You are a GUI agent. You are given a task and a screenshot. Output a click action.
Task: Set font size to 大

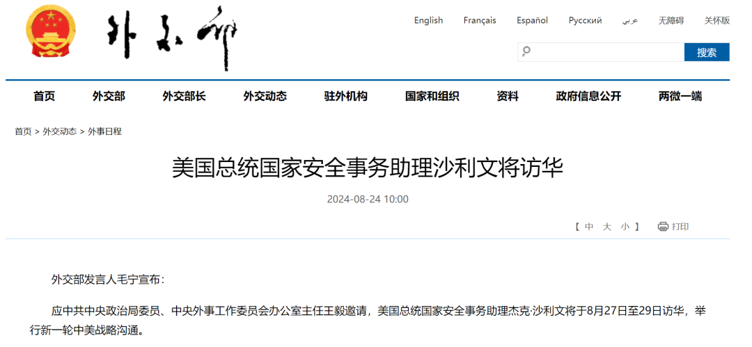point(607,227)
